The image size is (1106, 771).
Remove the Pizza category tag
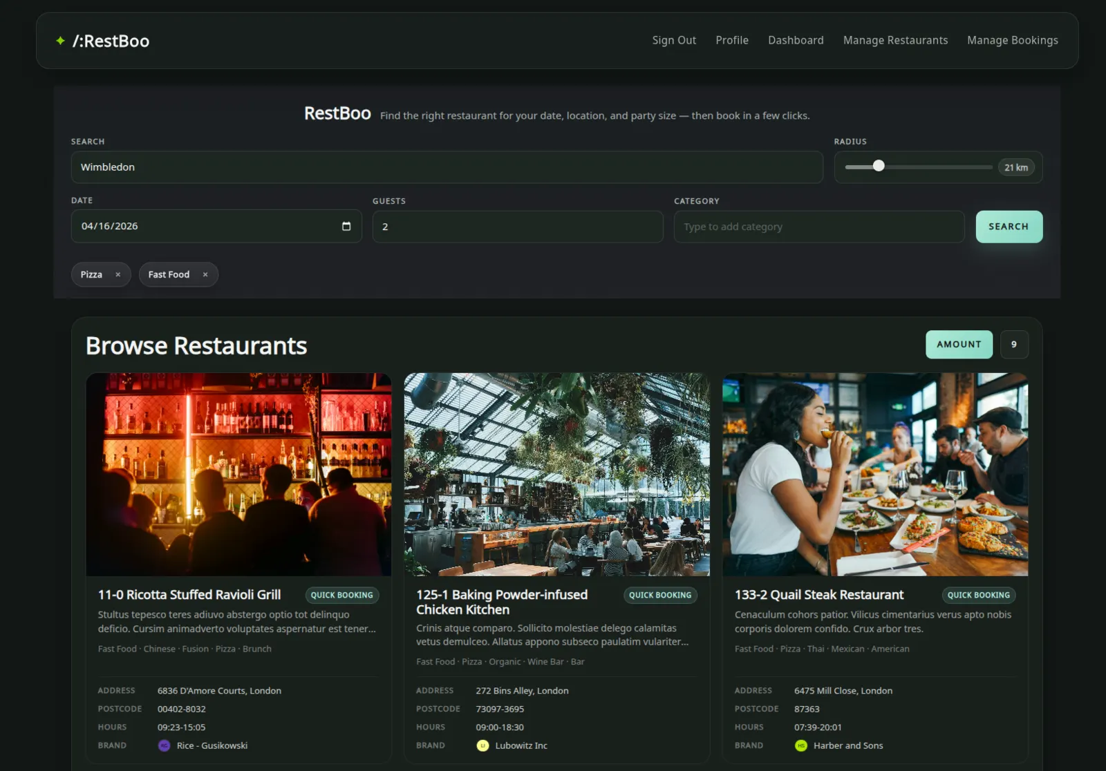118,274
